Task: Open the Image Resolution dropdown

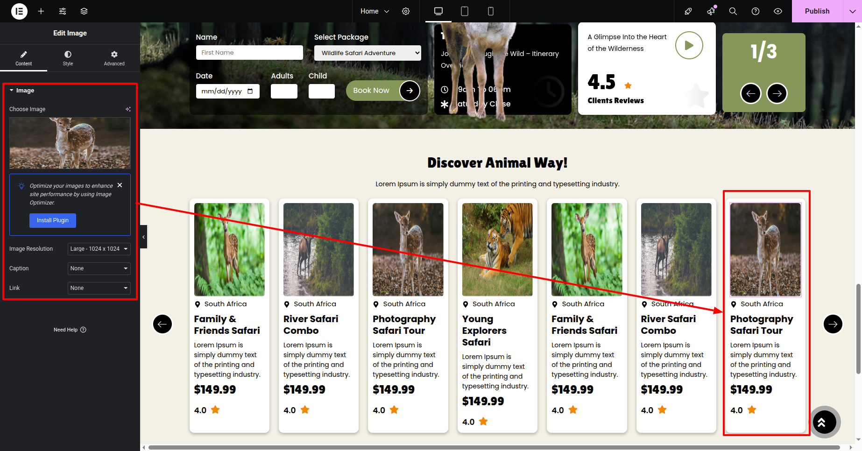Action: pyautogui.click(x=99, y=249)
